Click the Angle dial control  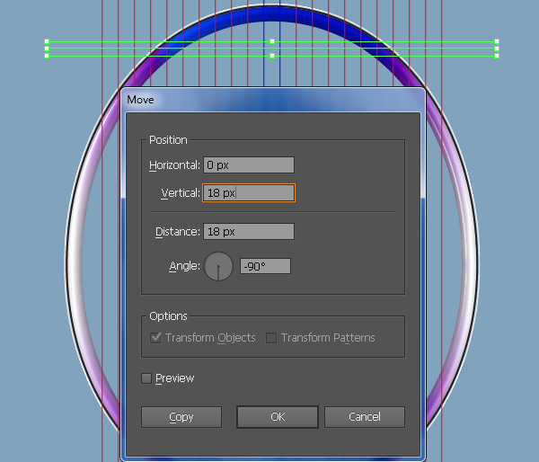pyautogui.click(x=218, y=266)
